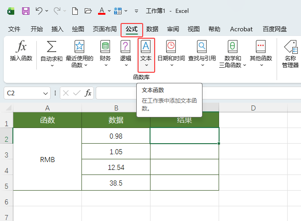Image resolution: width=301 pixels, height=221 pixels.
Task: Open the 其他函数 dots book icon
Action: [260, 47]
